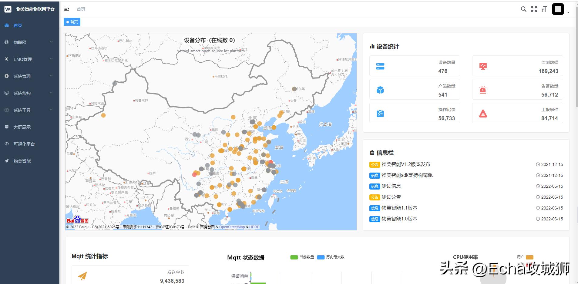Open the 大屏展示 sidebar item
The width and height of the screenshot is (578, 284).
[x=22, y=127]
